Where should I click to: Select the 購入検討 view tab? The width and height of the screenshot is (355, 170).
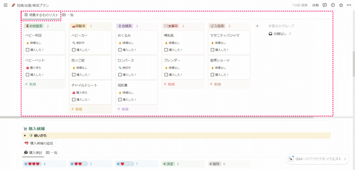pyautogui.click(x=33, y=153)
